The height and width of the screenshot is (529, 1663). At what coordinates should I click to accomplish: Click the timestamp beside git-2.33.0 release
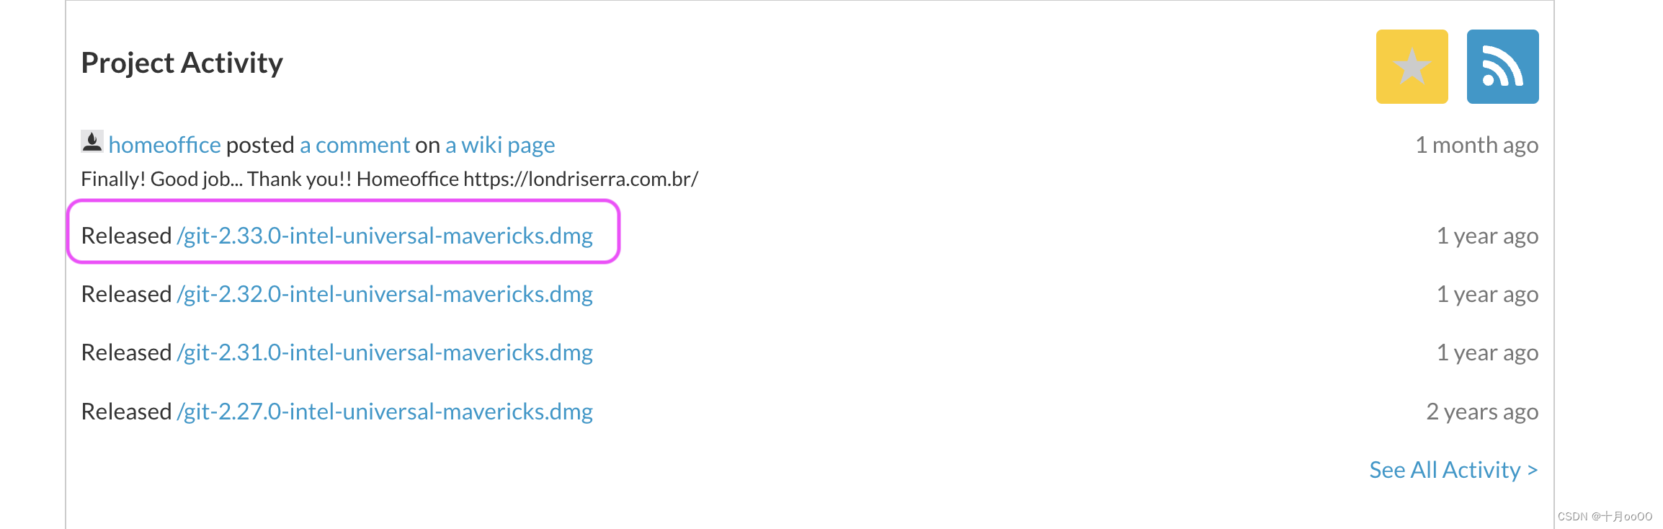1487,236
